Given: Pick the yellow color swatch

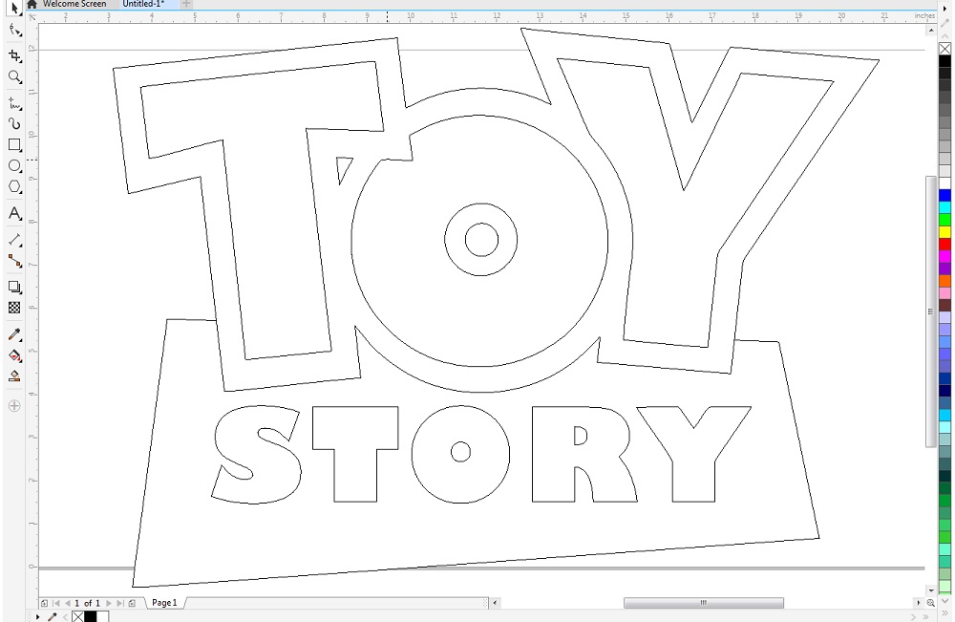Looking at the screenshot, I should pyautogui.click(x=944, y=232).
